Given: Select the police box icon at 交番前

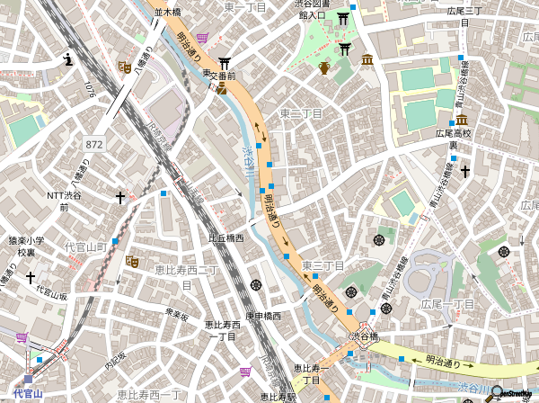Looking at the screenshot, I should pyautogui.click(x=222, y=88).
